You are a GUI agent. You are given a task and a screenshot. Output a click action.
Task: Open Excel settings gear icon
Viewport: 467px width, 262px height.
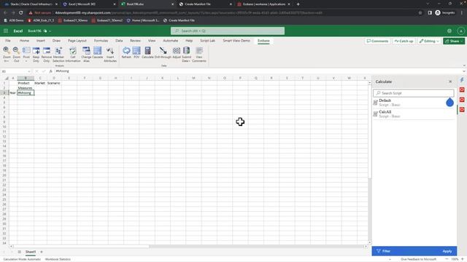[x=449, y=31]
